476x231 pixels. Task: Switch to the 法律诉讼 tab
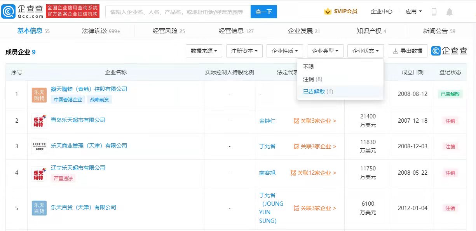101,31
